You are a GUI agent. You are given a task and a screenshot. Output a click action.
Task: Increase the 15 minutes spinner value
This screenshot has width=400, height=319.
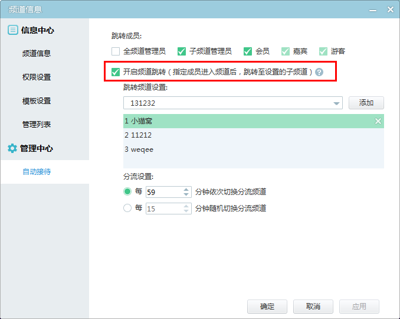click(186, 206)
